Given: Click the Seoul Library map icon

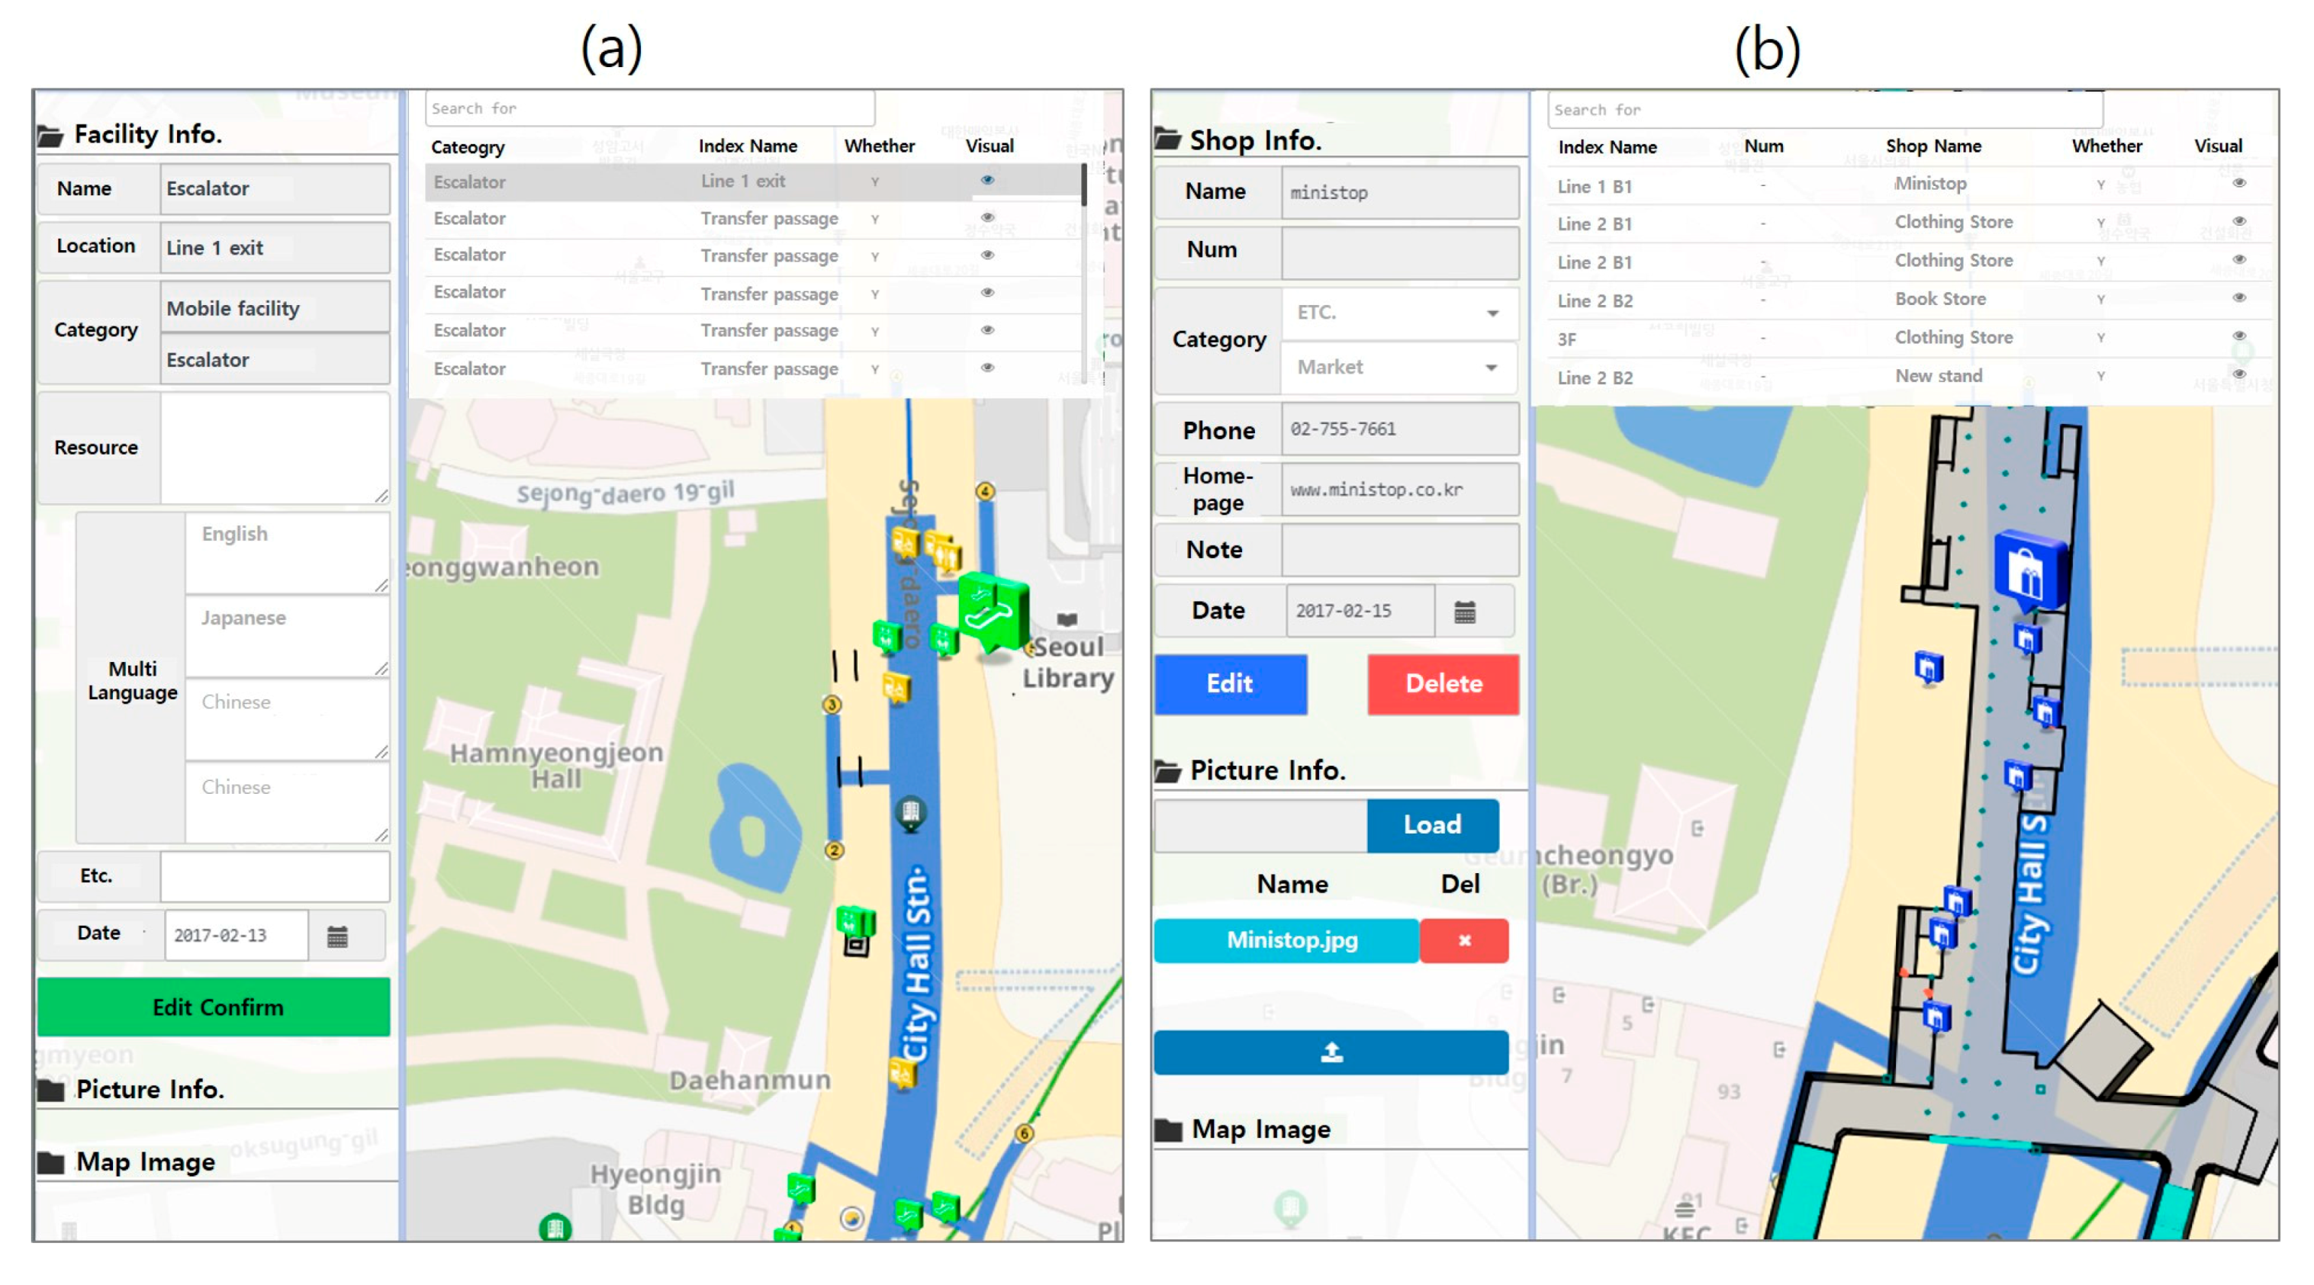Looking at the screenshot, I should pyautogui.click(x=1067, y=619).
